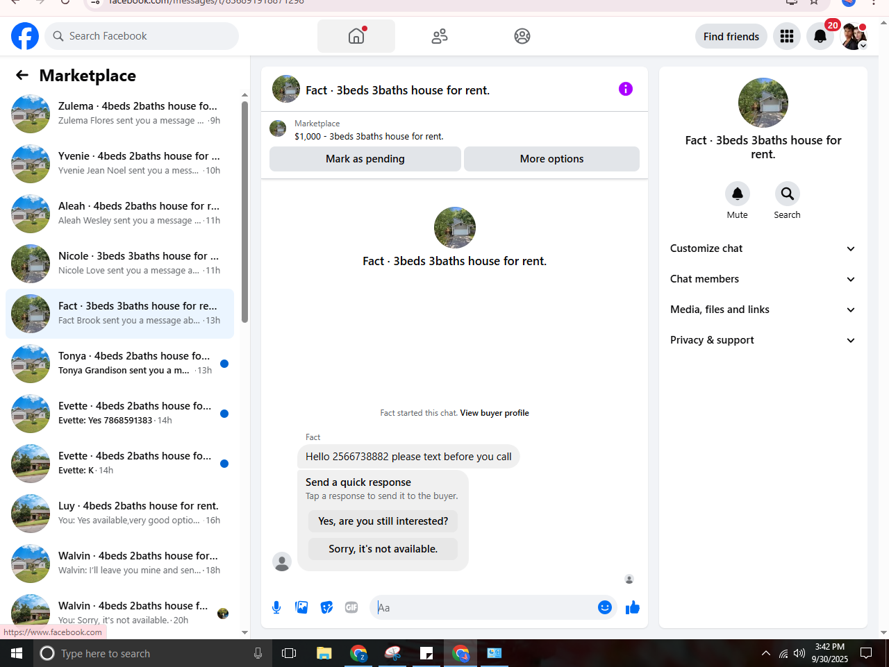Image resolution: width=889 pixels, height=667 pixels.
Task: Open Task View on the taskbar
Action: (x=289, y=653)
